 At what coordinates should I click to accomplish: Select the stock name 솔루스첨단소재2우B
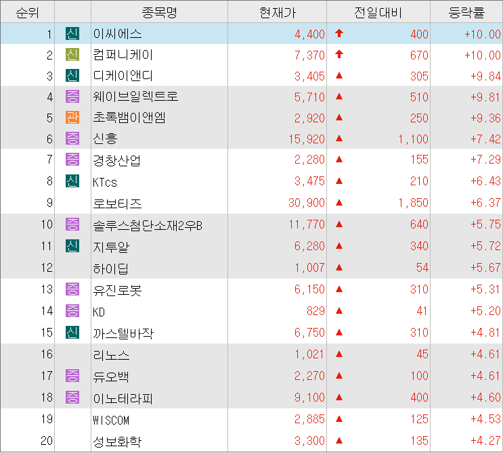click(148, 225)
